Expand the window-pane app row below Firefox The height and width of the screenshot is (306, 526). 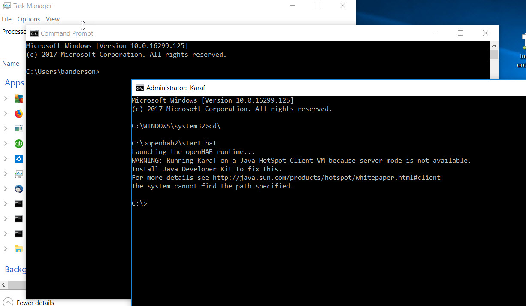(x=6, y=129)
